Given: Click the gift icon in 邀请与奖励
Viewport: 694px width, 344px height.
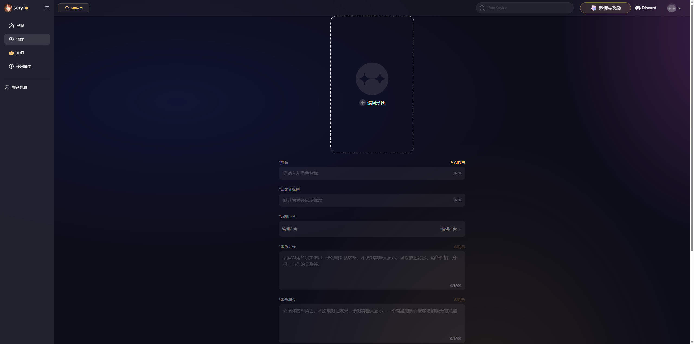Looking at the screenshot, I should point(594,8).
